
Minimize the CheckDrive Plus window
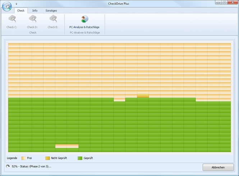click(218, 3)
